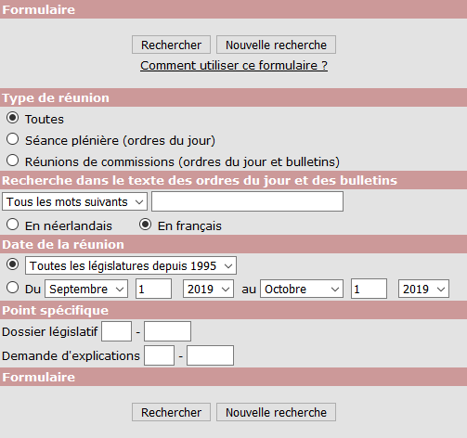
Task: Click the top Rechercher button
Action: click(171, 45)
